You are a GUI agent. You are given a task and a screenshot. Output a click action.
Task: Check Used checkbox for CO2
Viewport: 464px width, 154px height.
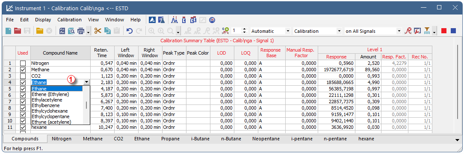click(x=23, y=76)
